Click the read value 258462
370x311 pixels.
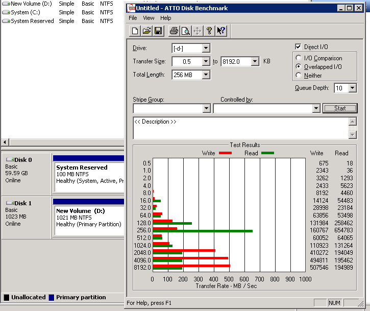pos(343,223)
